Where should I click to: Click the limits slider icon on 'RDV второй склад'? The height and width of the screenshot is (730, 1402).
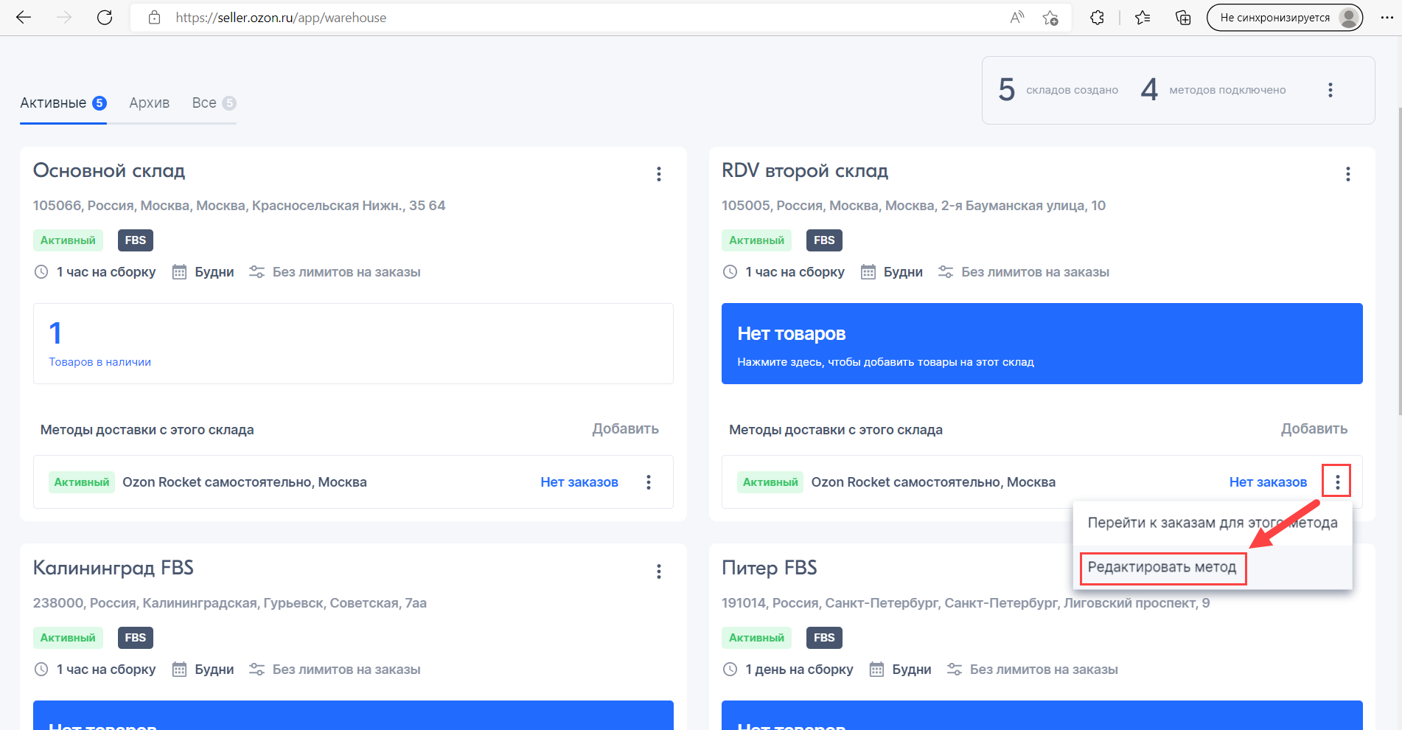pos(946,272)
